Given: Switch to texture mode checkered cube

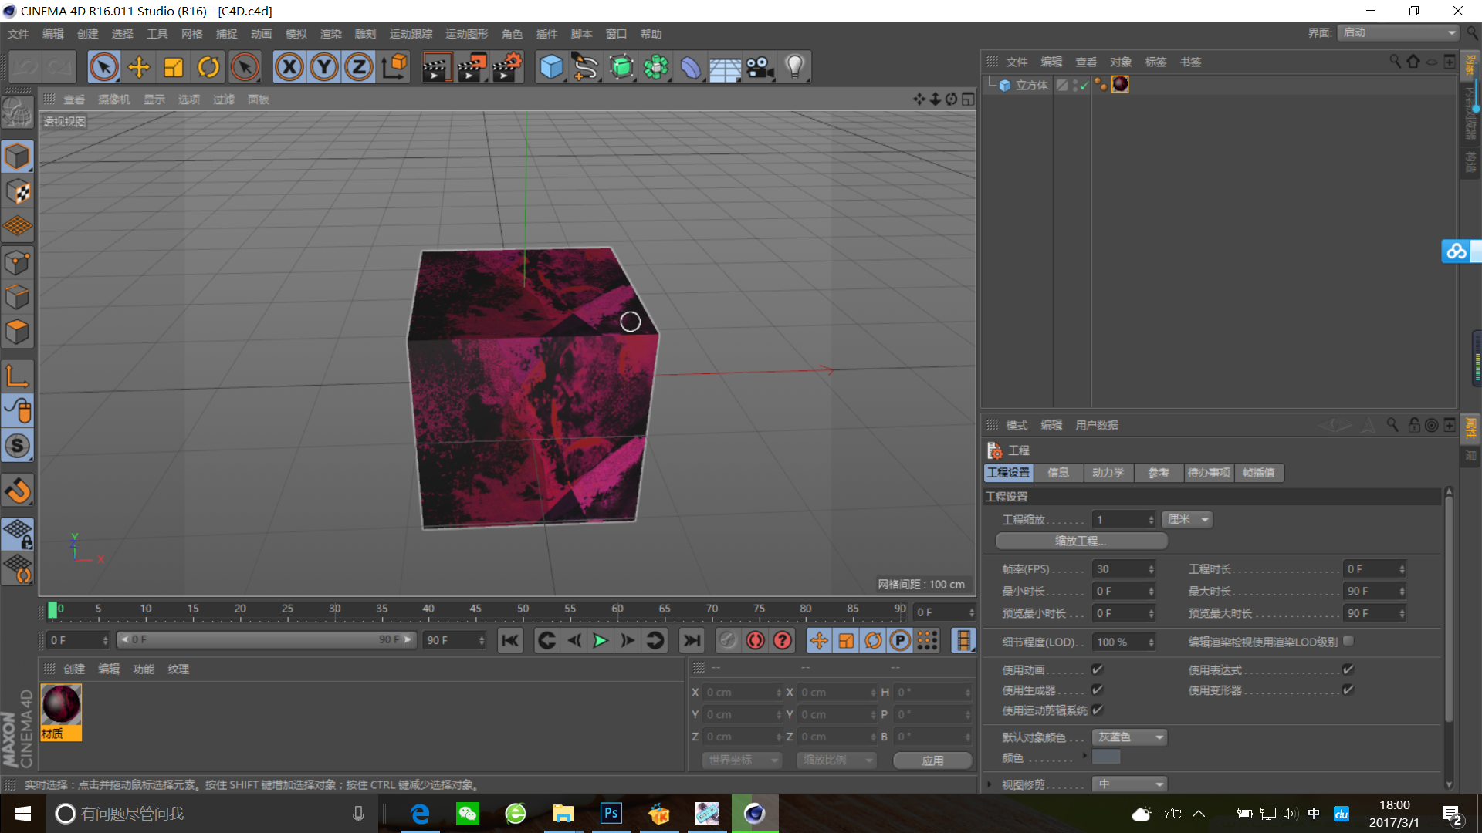Looking at the screenshot, I should tap(17, 191).
